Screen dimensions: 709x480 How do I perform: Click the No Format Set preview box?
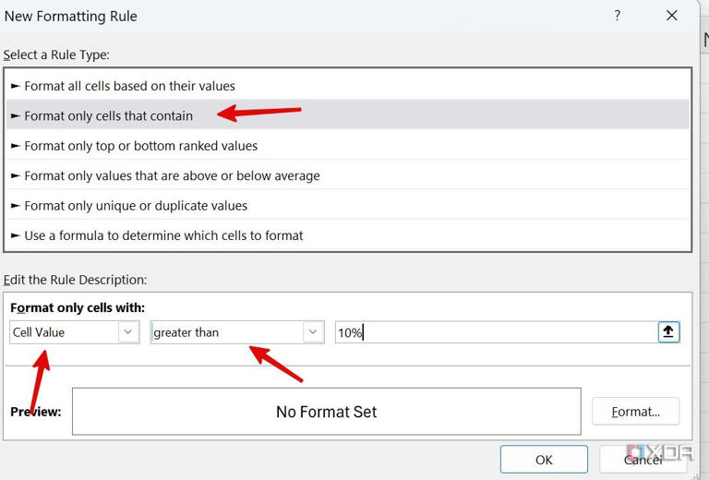point(326,412)
